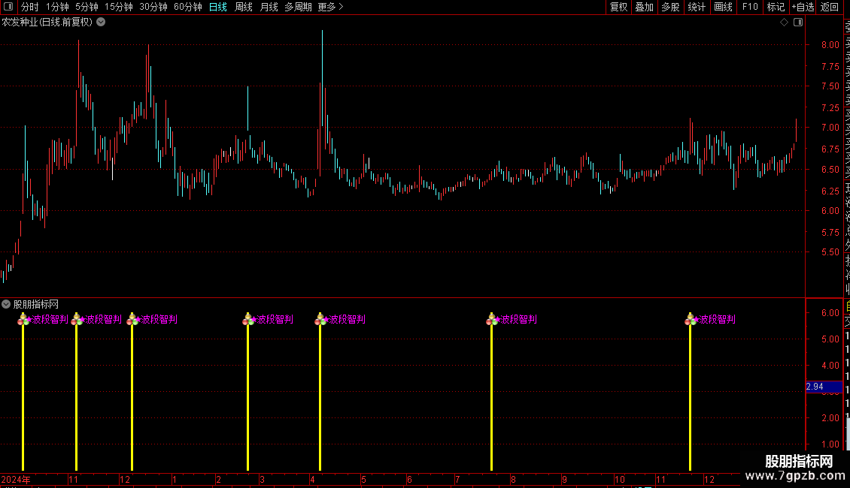Click the 2.94 indicator value marker

click(x=824, y=387)
